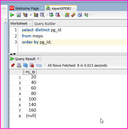Refresh the query result
128x129 pixels.
[25, 65]
